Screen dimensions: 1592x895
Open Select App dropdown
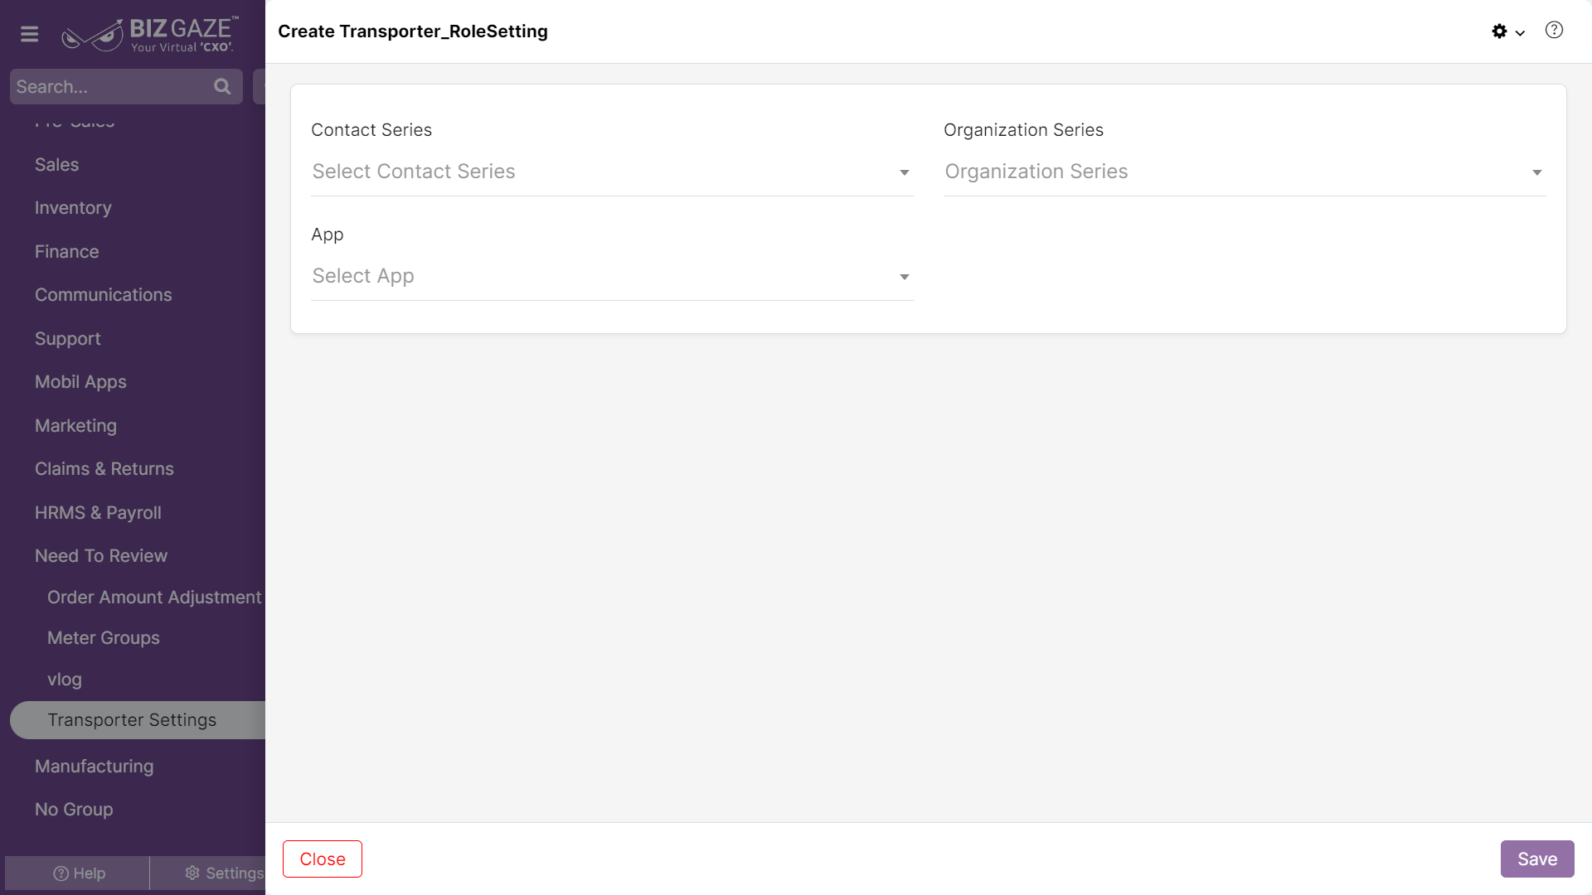(612, 276)
